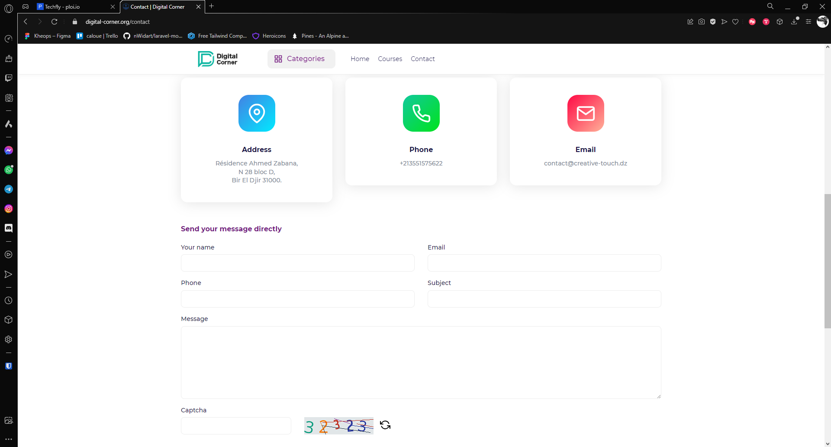The width and height of the screenshot is (831, 447).
Task: Click the captcha refresh icon
Action: (x=385, y=425)
